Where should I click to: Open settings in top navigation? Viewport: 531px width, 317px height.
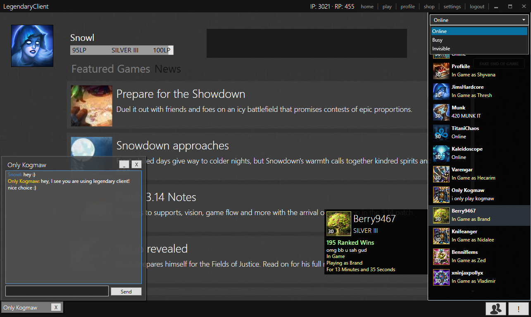pyautogui.click(x=452, y=7)
